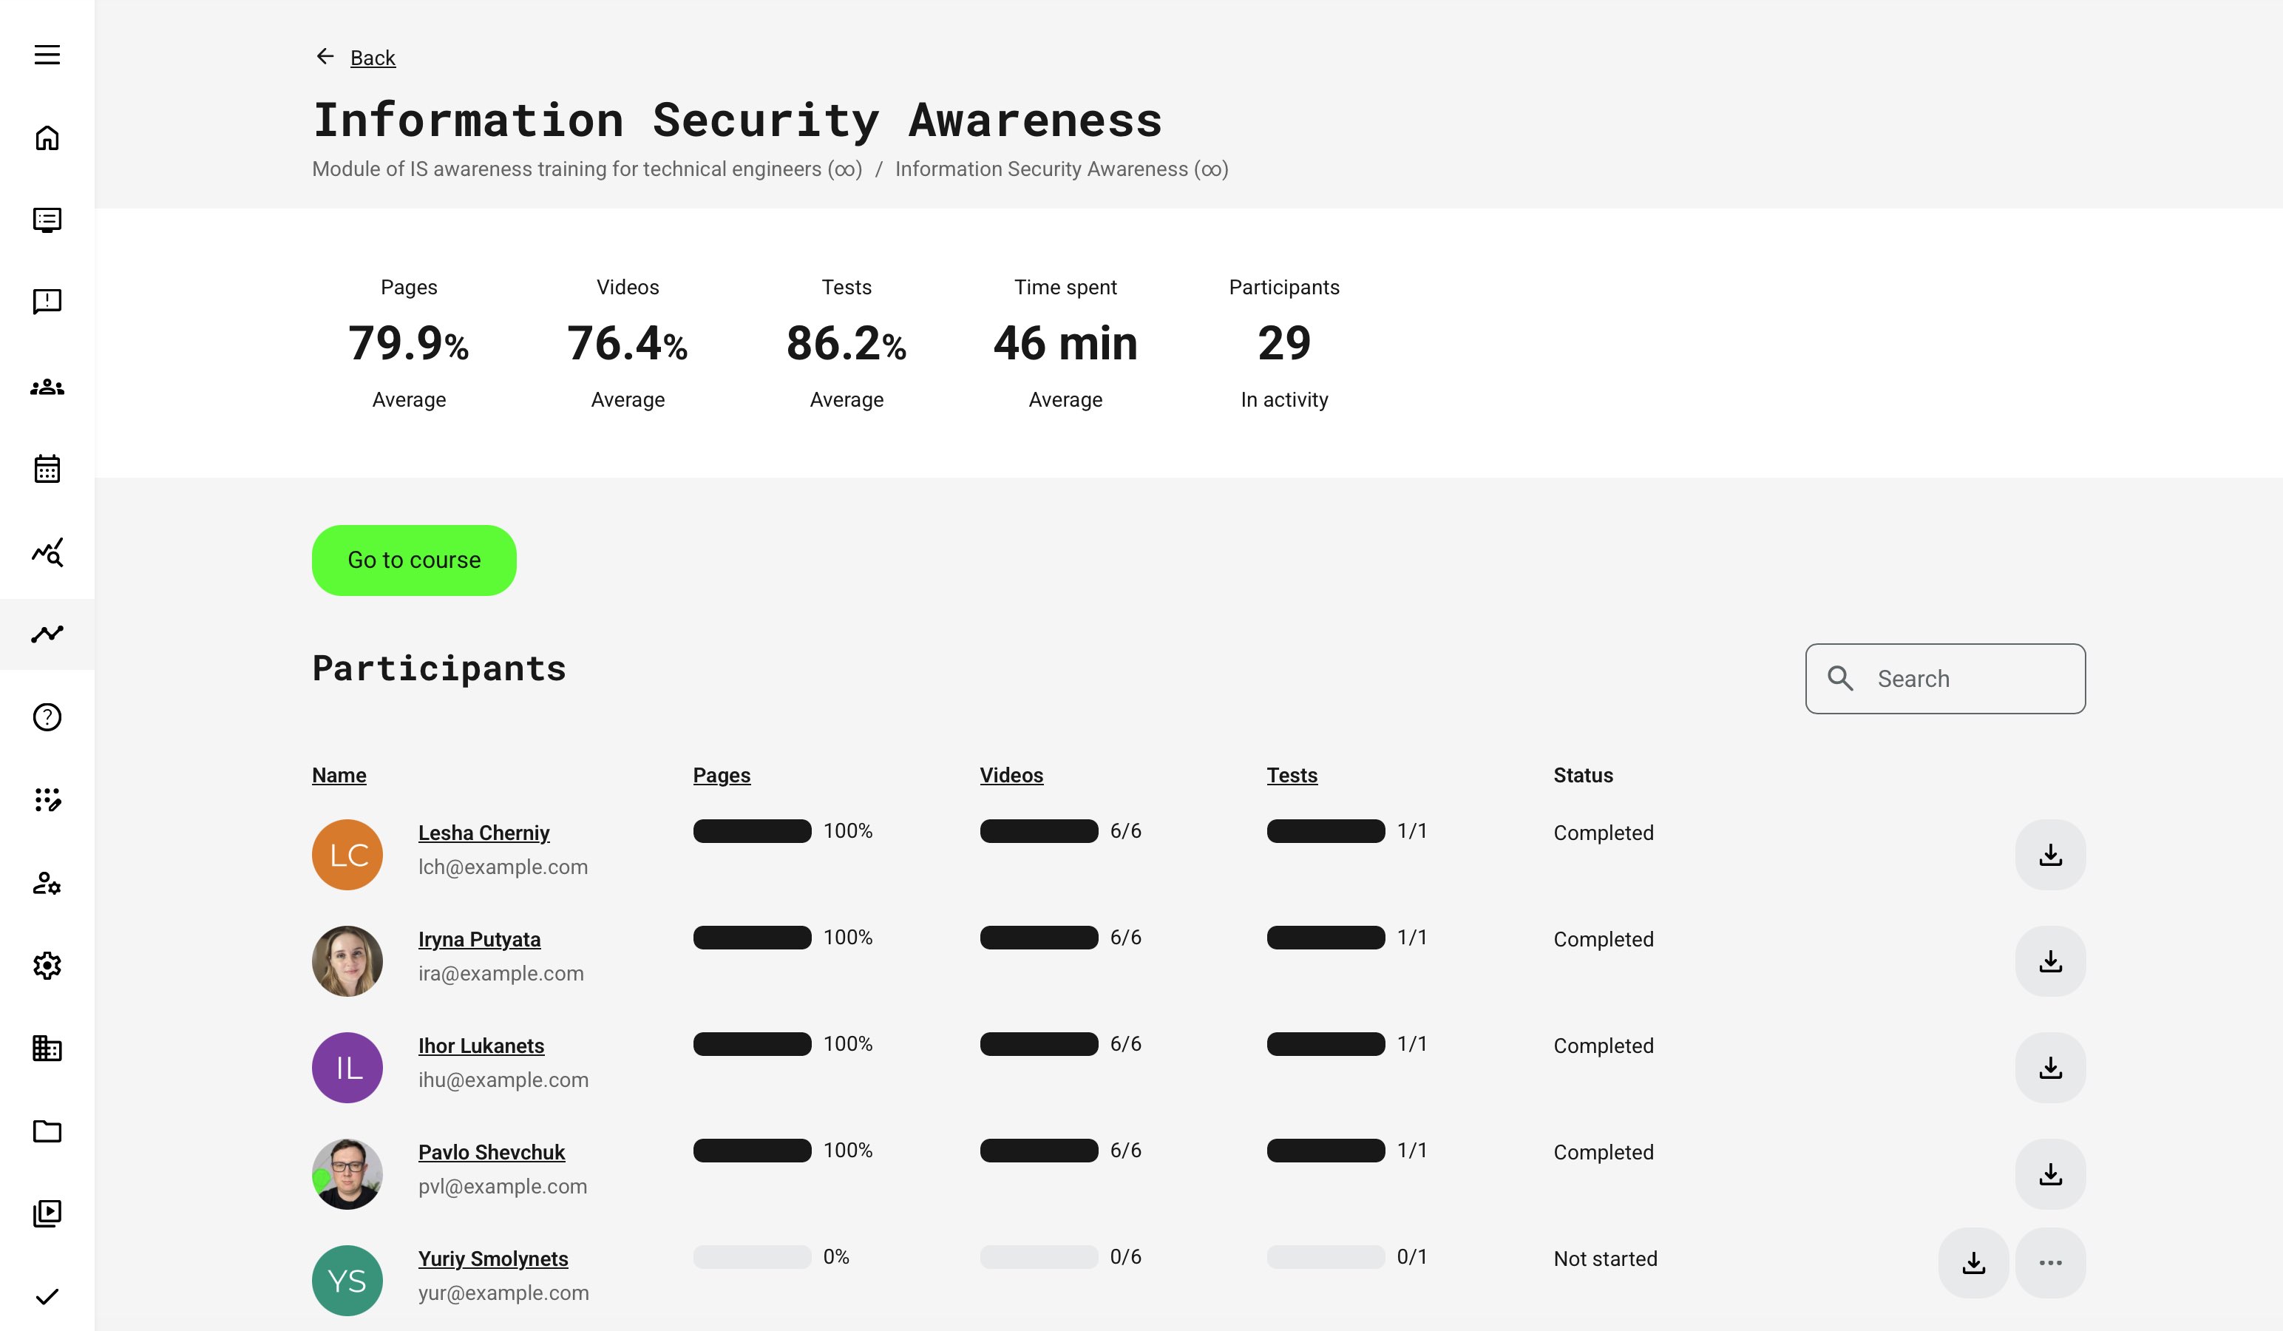Viewport: 2283px width, 1331px height.
Task: Open the hamburger navigation menu
Action: pyautogui.click(x=47, y=55)
